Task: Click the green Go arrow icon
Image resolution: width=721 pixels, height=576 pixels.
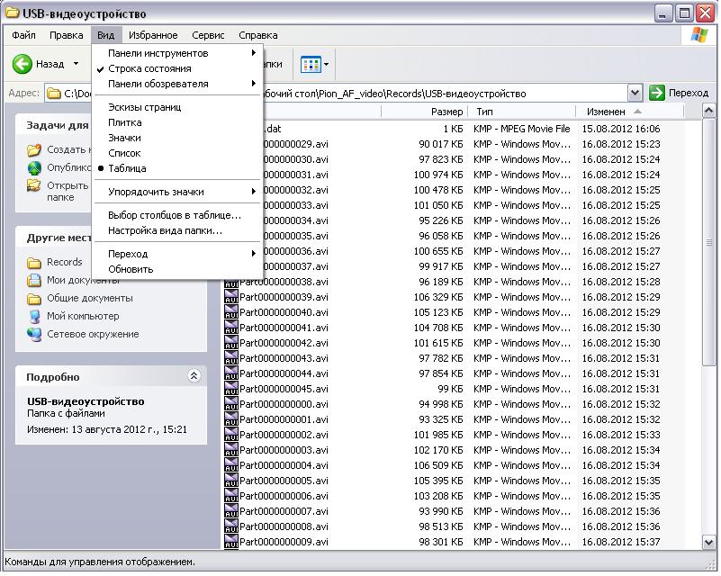Action: [x=657, y=93]
